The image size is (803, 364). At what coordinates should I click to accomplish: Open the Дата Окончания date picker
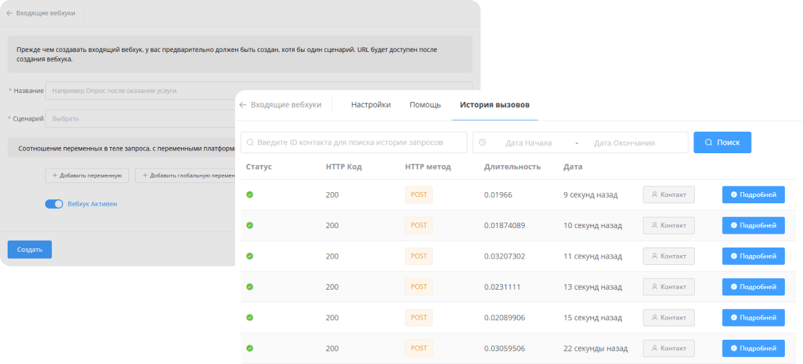click(x=624, y=143)
